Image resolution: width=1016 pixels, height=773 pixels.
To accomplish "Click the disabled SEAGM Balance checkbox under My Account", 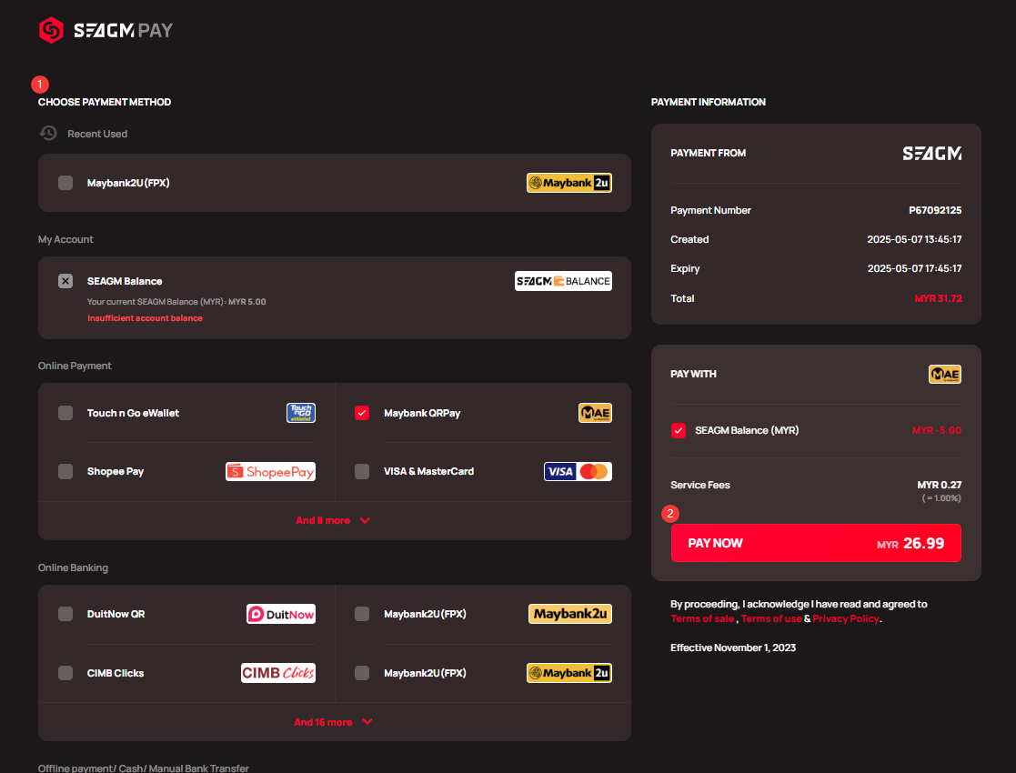I will tap(65, 281).
